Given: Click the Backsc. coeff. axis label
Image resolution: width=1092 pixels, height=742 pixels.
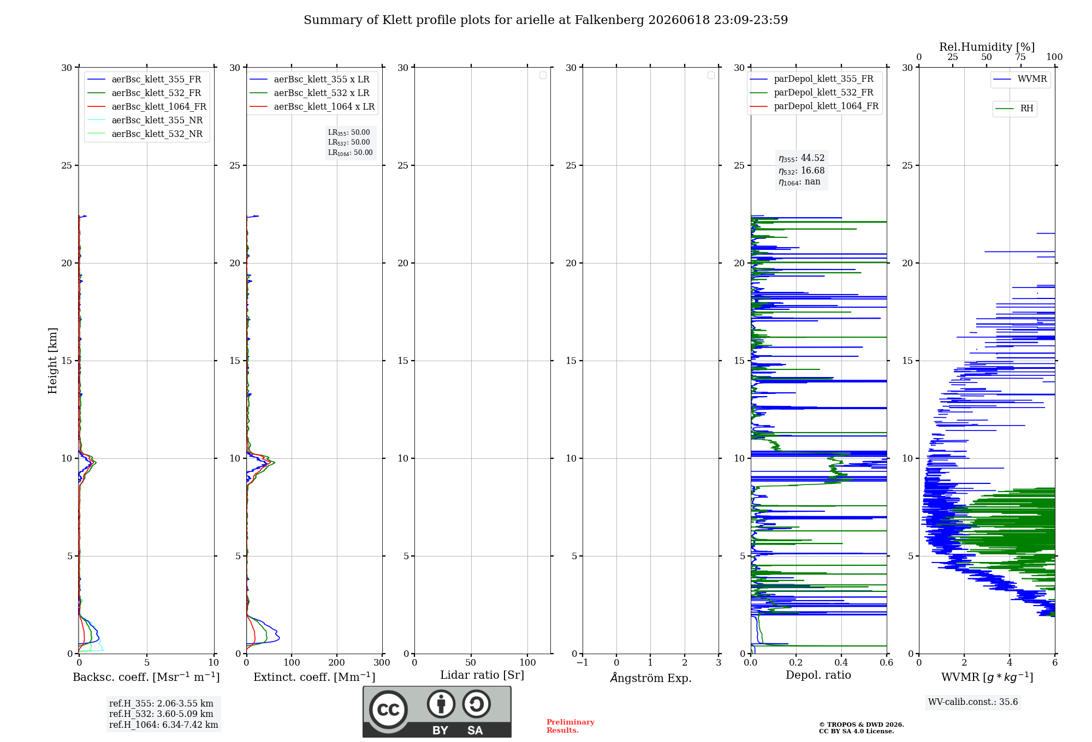Looking at the screenshot, I should (x=146, y=677).
